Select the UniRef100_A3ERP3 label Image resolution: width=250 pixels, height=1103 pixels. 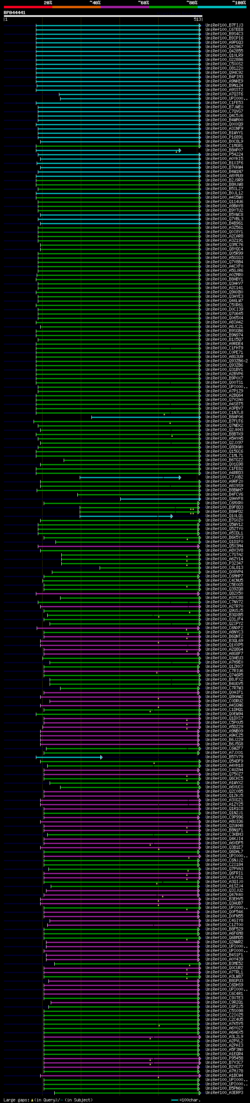point(224,1093)
